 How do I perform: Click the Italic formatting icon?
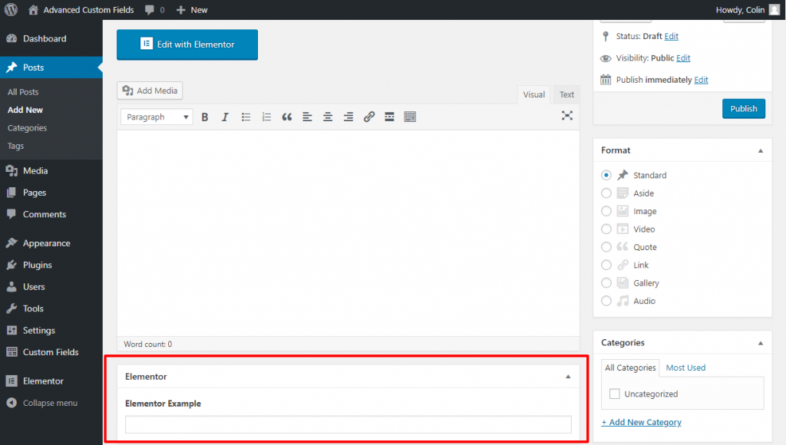225,117
